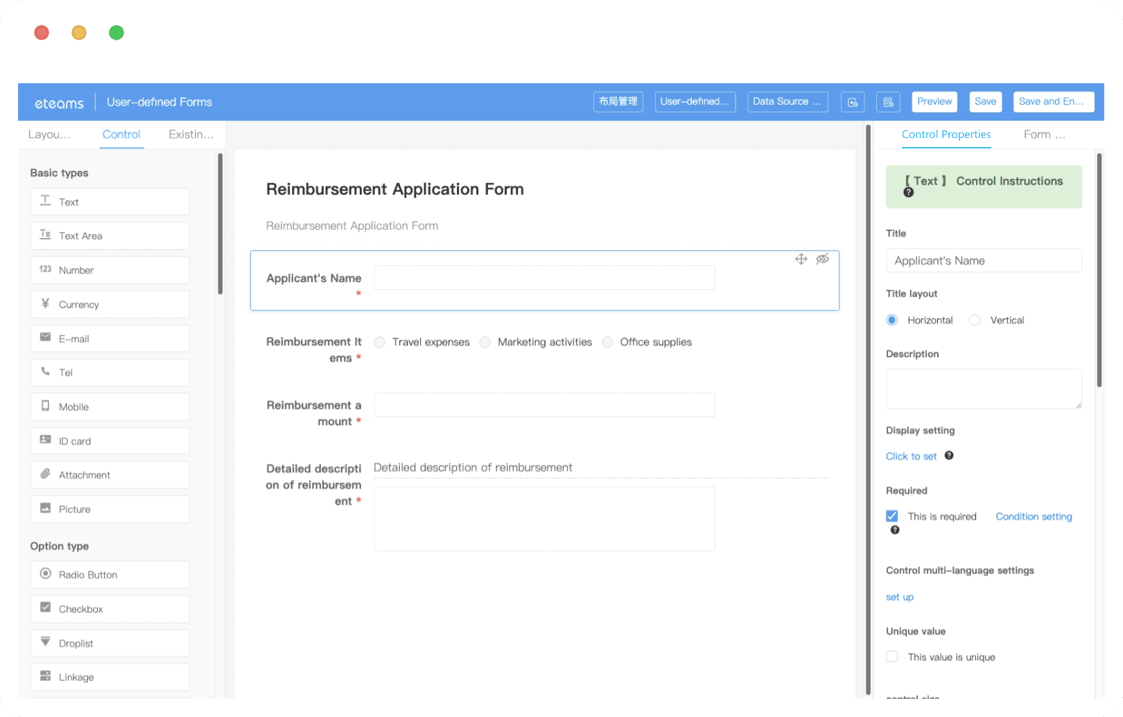Switch to the Existing tab

pos(191,135)
